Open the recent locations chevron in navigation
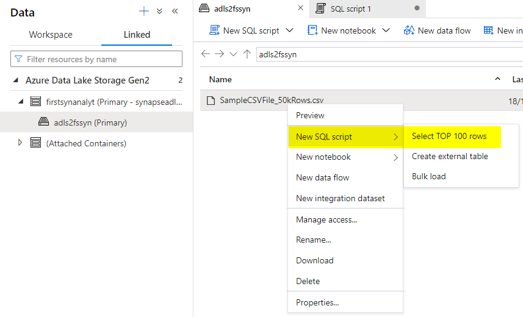 tap(233, 54)
